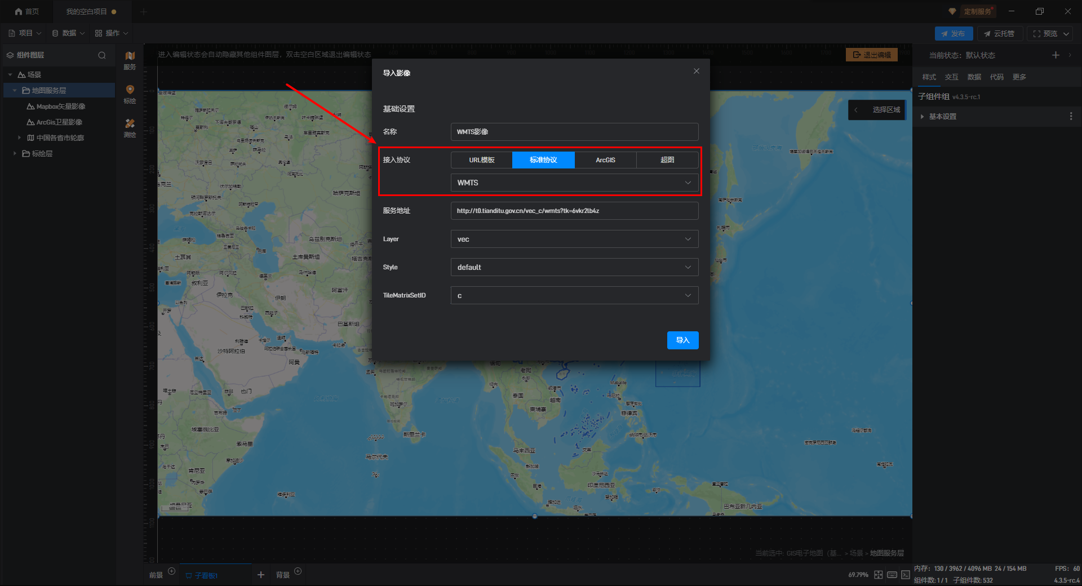1082x586 pixels.
Task: Open the 服务 map service tool
Action: click(130, 60)
